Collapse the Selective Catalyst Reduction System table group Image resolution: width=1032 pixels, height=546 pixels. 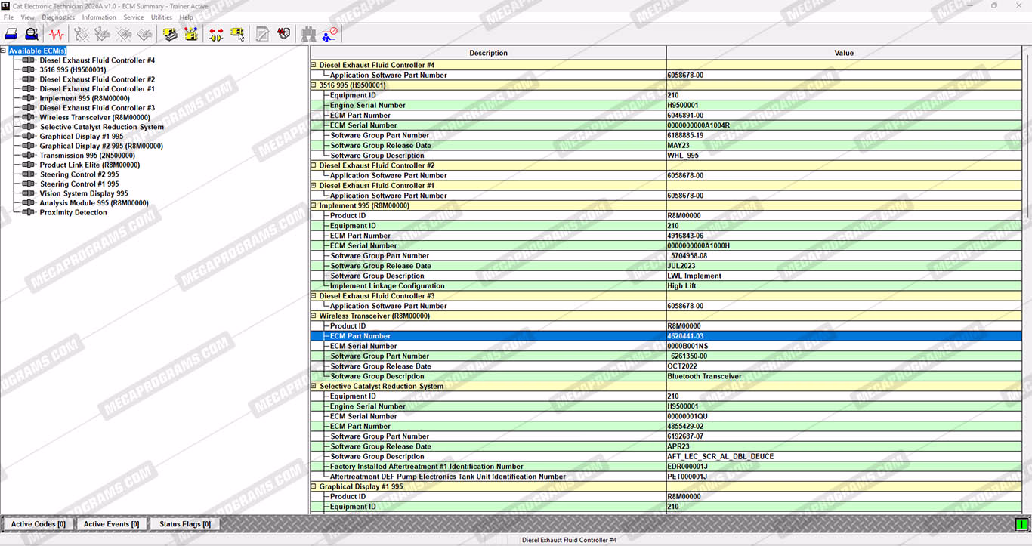(x=314, y=386)
